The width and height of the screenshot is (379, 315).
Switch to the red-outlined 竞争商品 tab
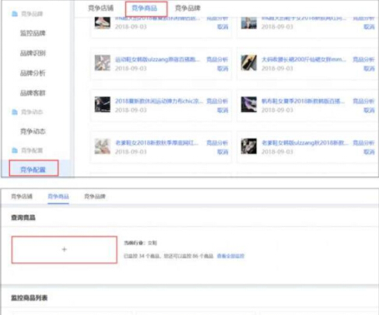(146, 9)
